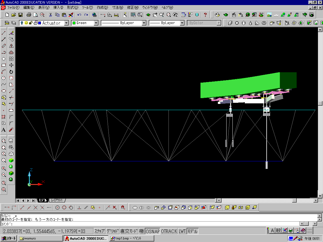Click the Help question mark icon
This screenshot has height=242, width=323.
click(205, 15)
